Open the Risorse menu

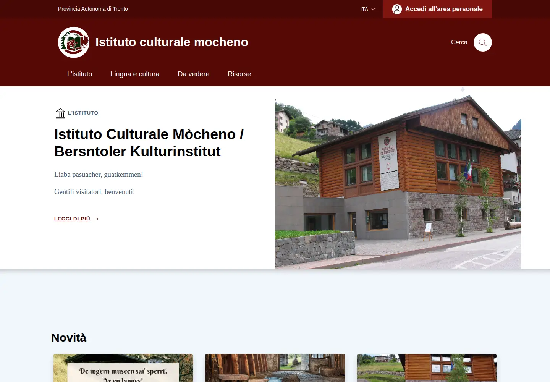tap(239, 74)
